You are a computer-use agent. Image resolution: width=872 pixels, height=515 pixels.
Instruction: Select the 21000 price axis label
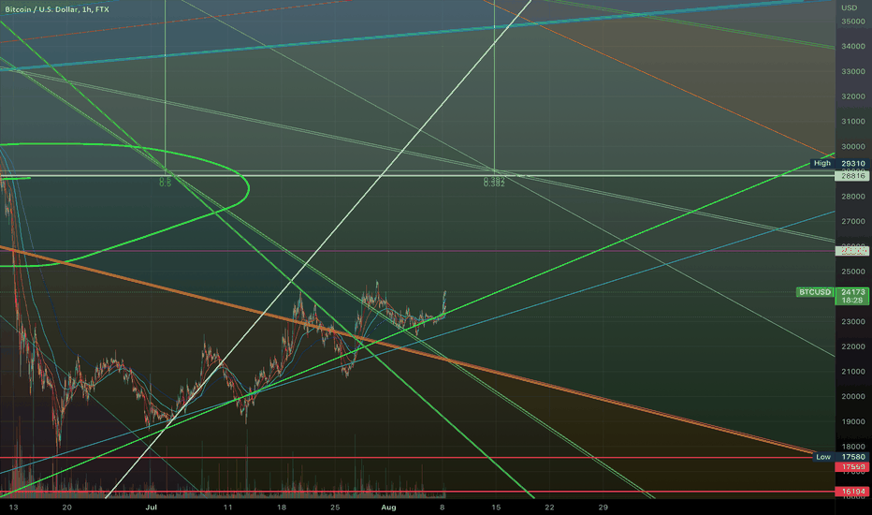tap(852, 372)
